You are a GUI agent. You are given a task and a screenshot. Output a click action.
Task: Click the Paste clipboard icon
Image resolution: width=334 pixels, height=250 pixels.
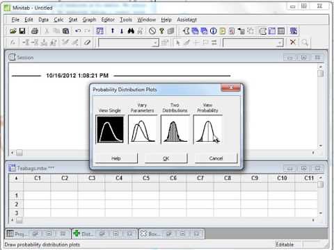point(65,31)
